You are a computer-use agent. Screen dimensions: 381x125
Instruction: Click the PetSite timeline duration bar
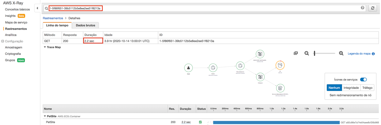coord(276,123)
